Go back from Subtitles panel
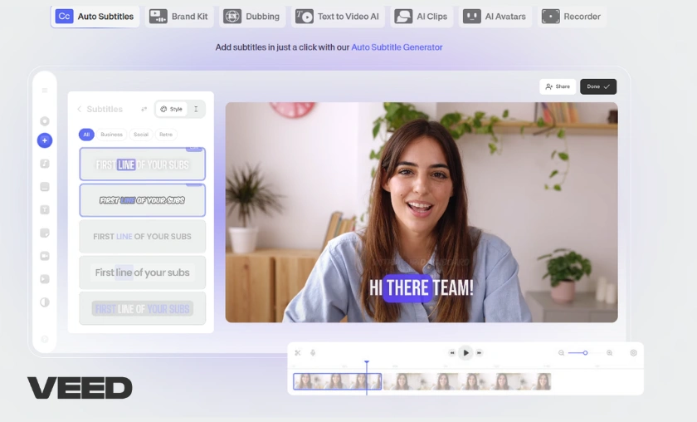 pos(79,109)
